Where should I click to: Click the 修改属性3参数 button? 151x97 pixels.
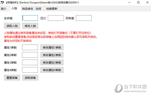[x=52, y=62]
